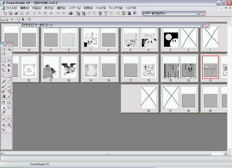232x168 pixels.
Task: Click the Undo toolbar icon
Action: (x=58, y=13)
